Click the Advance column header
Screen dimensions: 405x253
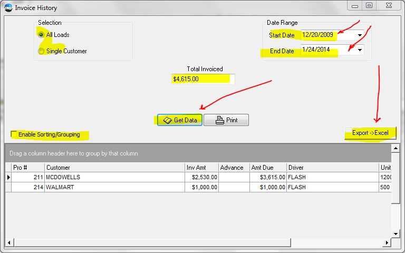[234, 168]
